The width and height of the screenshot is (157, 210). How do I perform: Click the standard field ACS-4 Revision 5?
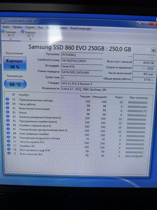pyautogui.click(x=107, y=84)
